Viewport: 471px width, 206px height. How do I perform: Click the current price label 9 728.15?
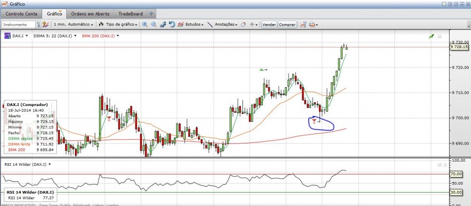pos(460,47)
